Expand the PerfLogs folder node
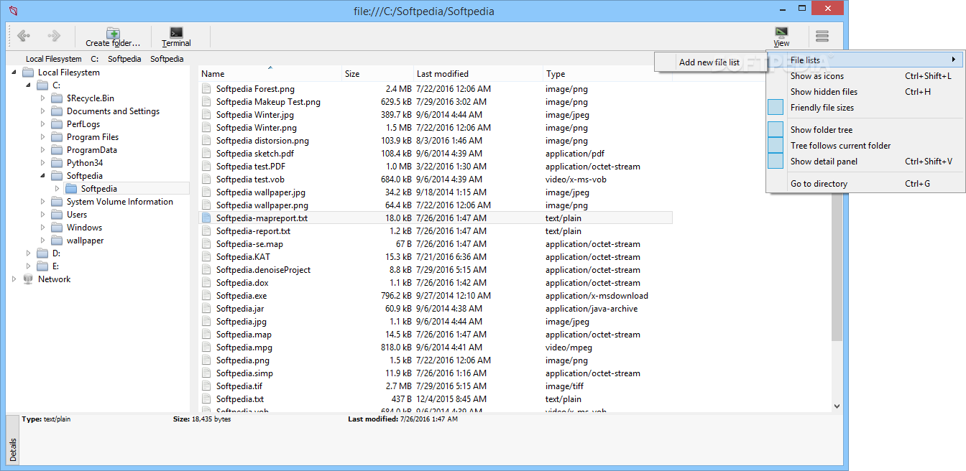 [43, 124]
